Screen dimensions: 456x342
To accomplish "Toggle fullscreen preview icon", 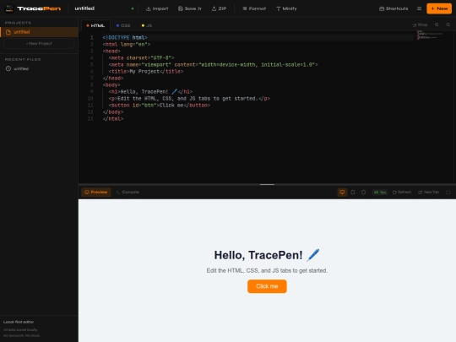I will (448, 193).
